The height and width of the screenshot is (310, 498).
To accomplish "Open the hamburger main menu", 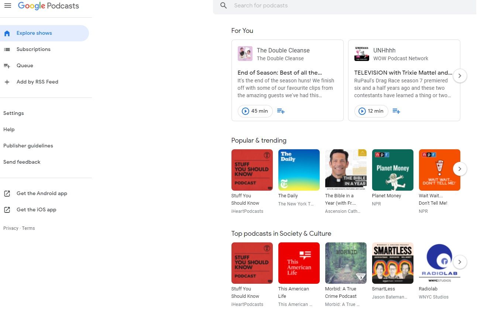I will (7, 6).
